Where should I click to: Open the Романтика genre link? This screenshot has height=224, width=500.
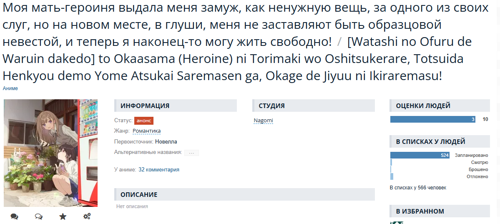click(146, 131)
